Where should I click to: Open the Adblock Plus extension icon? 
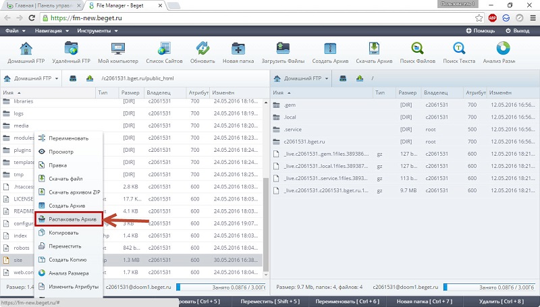pos(493,18)
